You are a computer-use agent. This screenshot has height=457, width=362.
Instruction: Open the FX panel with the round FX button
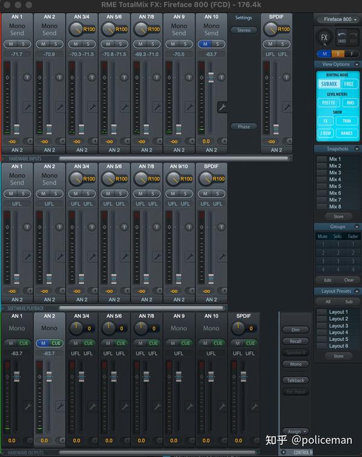tap(325, 37)
